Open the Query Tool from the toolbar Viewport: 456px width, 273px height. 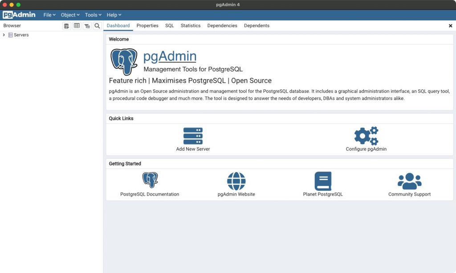point(66,26)
